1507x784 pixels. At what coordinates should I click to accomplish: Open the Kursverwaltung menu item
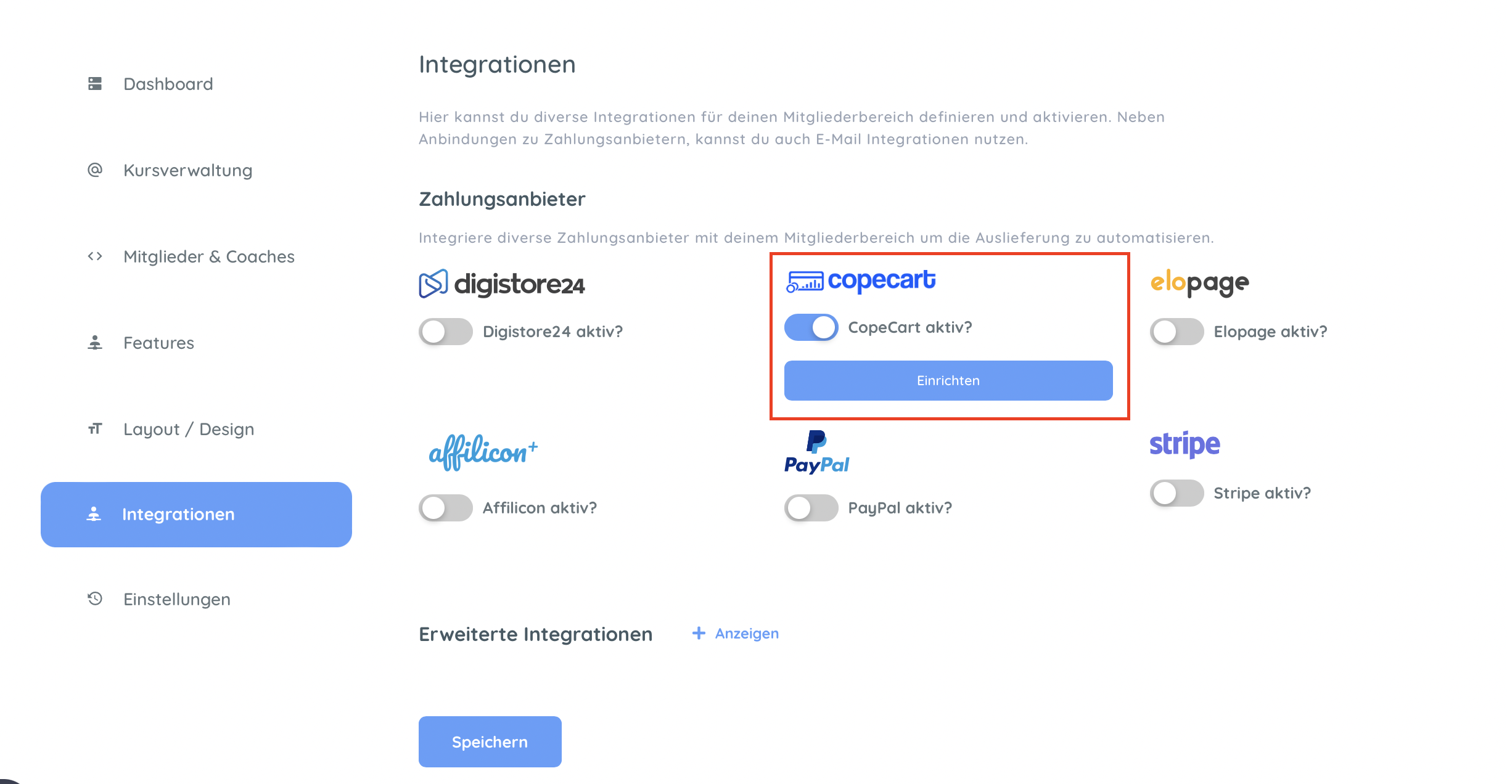187,170
